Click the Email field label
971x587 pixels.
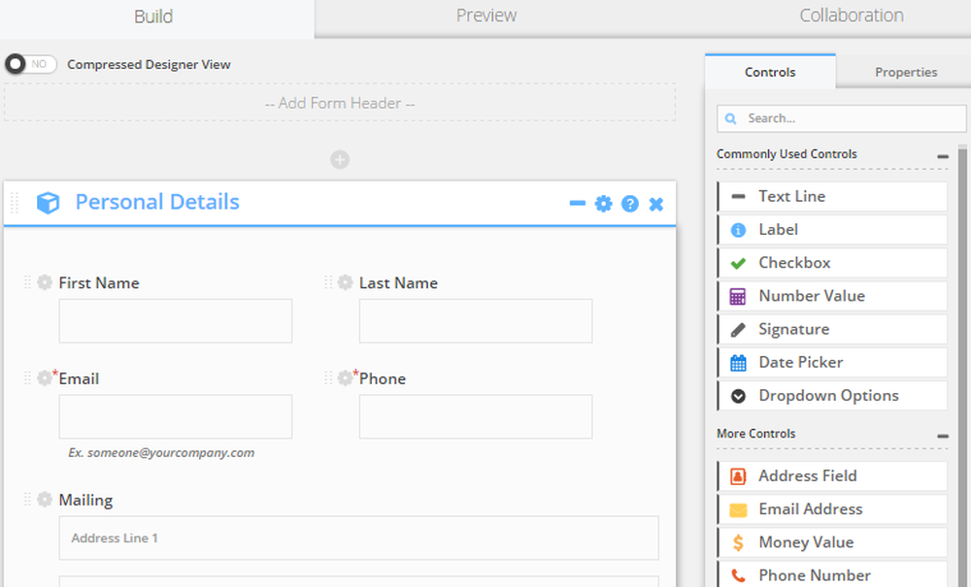coord(79,378)
